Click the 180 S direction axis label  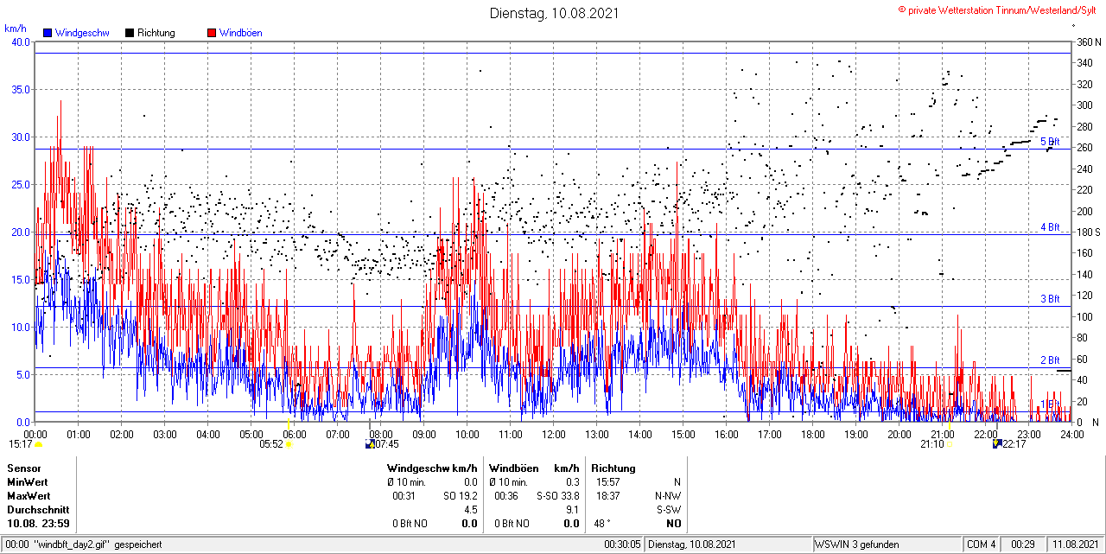tap(1088, 232)
